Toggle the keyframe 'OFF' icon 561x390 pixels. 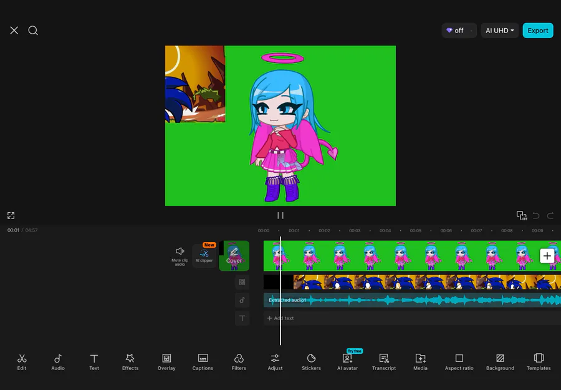(x=522, y=215)
